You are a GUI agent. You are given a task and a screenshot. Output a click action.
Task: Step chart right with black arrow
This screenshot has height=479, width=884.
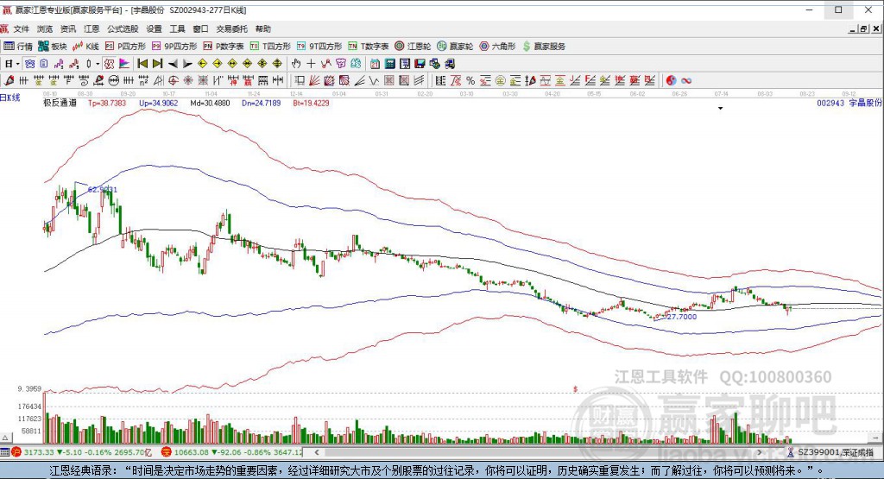[x=187, y=64]
